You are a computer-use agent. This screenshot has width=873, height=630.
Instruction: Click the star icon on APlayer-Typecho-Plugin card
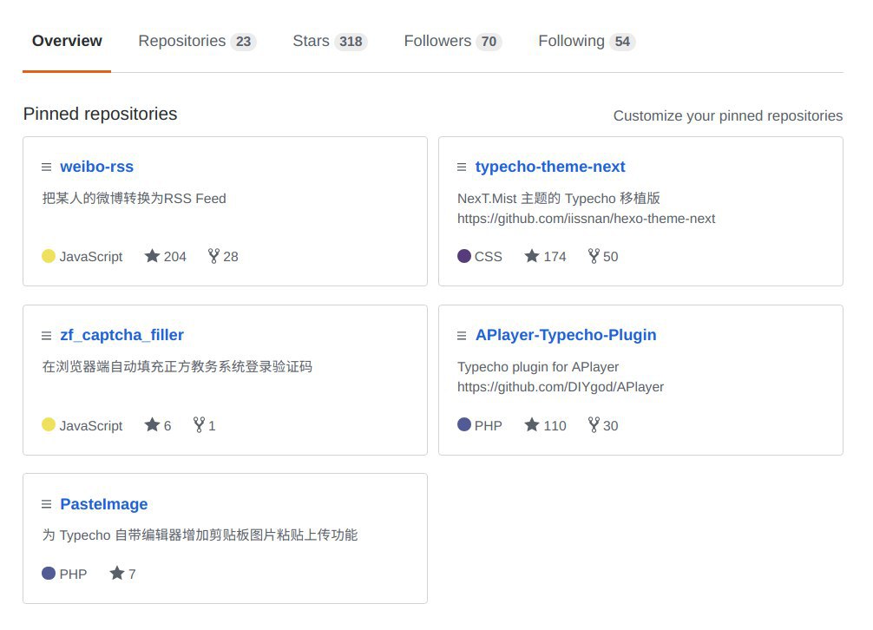point(532,425)
